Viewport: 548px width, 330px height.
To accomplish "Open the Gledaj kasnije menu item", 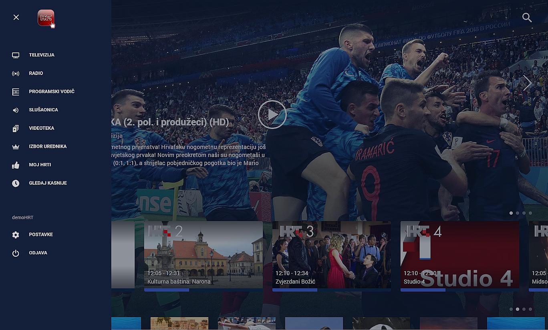I will tap(48, 183).
